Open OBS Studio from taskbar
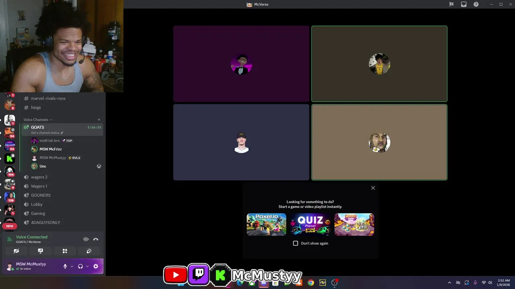Viewport: 515px width, 289px height. coord(334,283)
